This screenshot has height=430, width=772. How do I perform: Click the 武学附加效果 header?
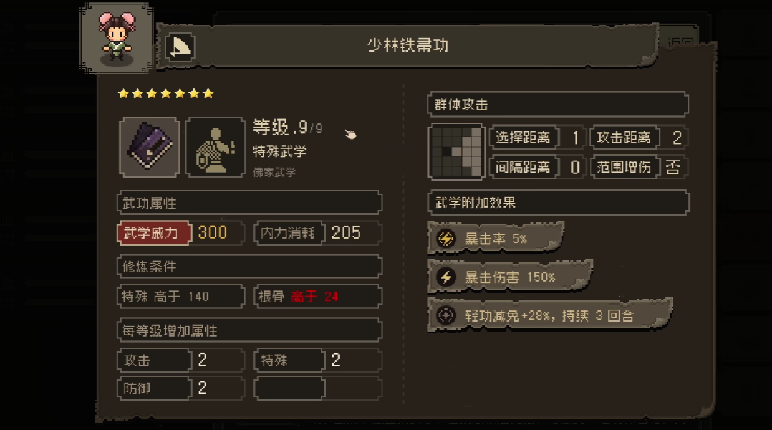point(558,203)
